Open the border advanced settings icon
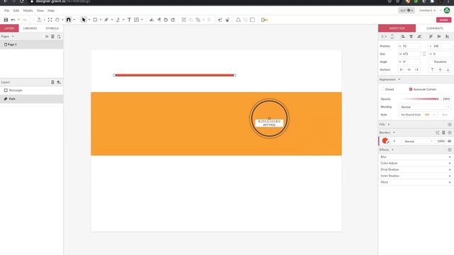The width and height of the screenshot is (454, 255). coord(438,132)
